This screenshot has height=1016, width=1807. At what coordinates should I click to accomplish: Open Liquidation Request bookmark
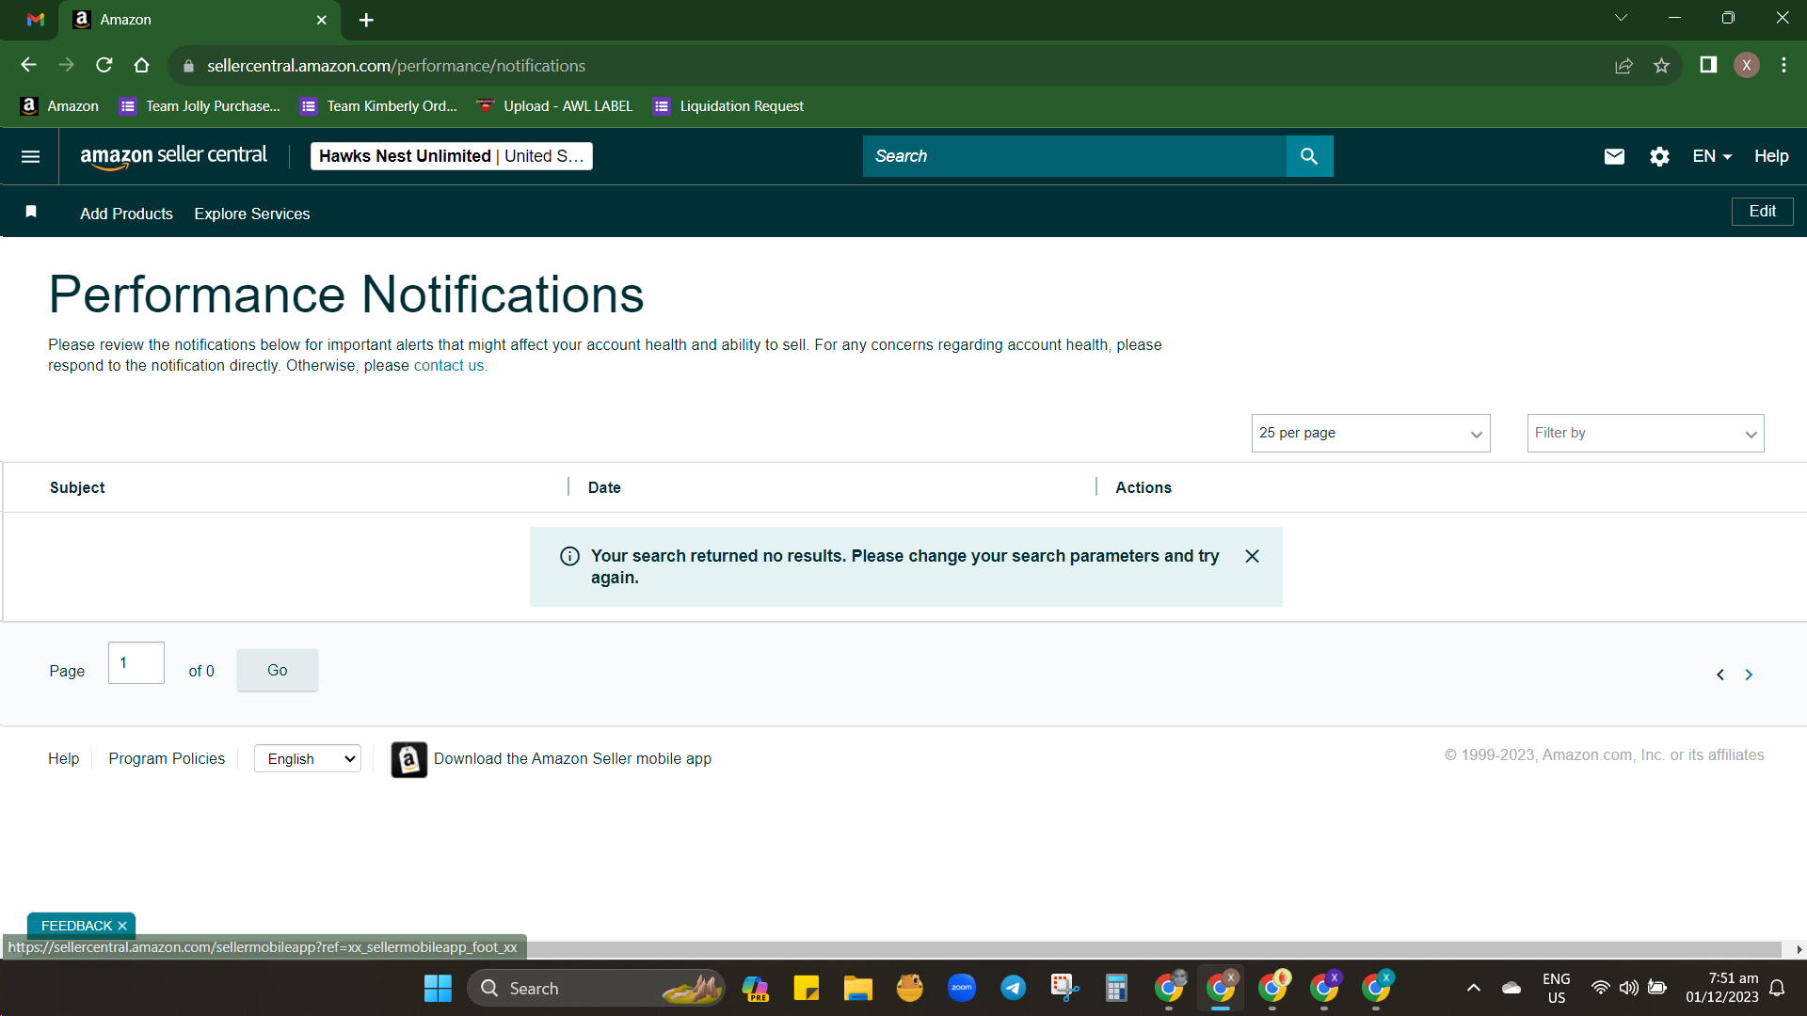[728, 106]
